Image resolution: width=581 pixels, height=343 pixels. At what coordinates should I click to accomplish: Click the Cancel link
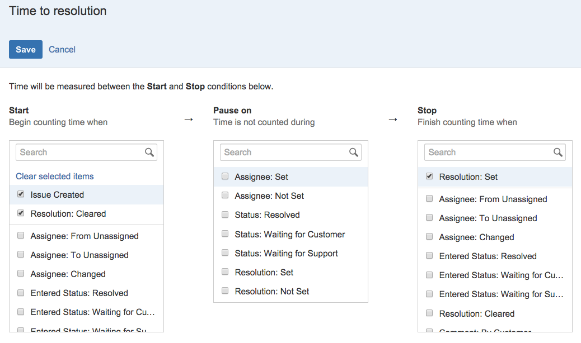pos(62,50)
